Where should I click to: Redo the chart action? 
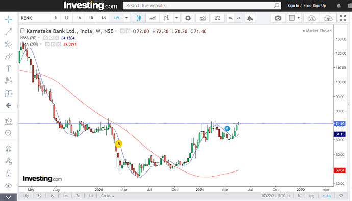pos(239,18)
